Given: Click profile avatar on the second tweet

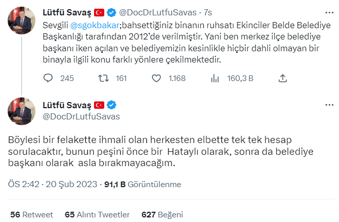Looking at the screenshot, I should [22, 111].
